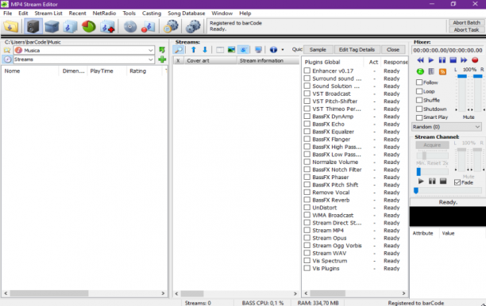Click the Nome column header
The width and height of the screenshot is (486, 306).
tap(30, 71)
